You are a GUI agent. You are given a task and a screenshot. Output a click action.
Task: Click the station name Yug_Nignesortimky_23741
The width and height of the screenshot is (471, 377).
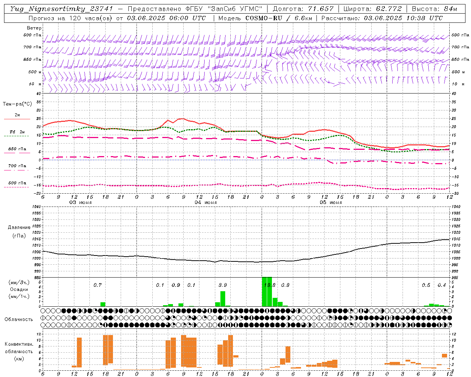point(61,9)
